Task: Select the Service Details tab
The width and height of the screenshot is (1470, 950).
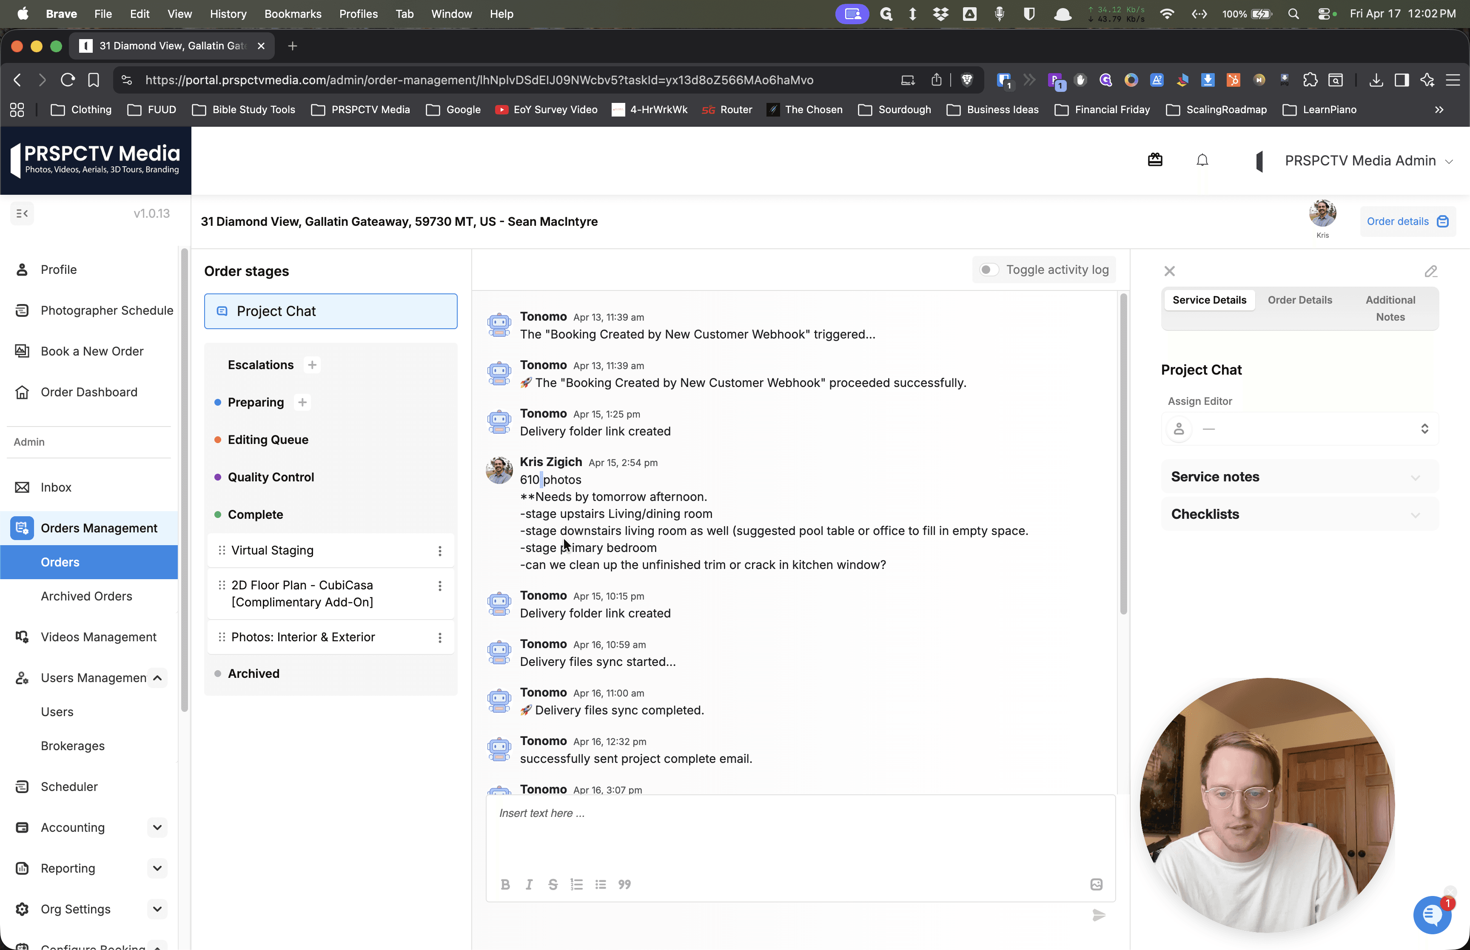Action: [x=1209, y=300]
